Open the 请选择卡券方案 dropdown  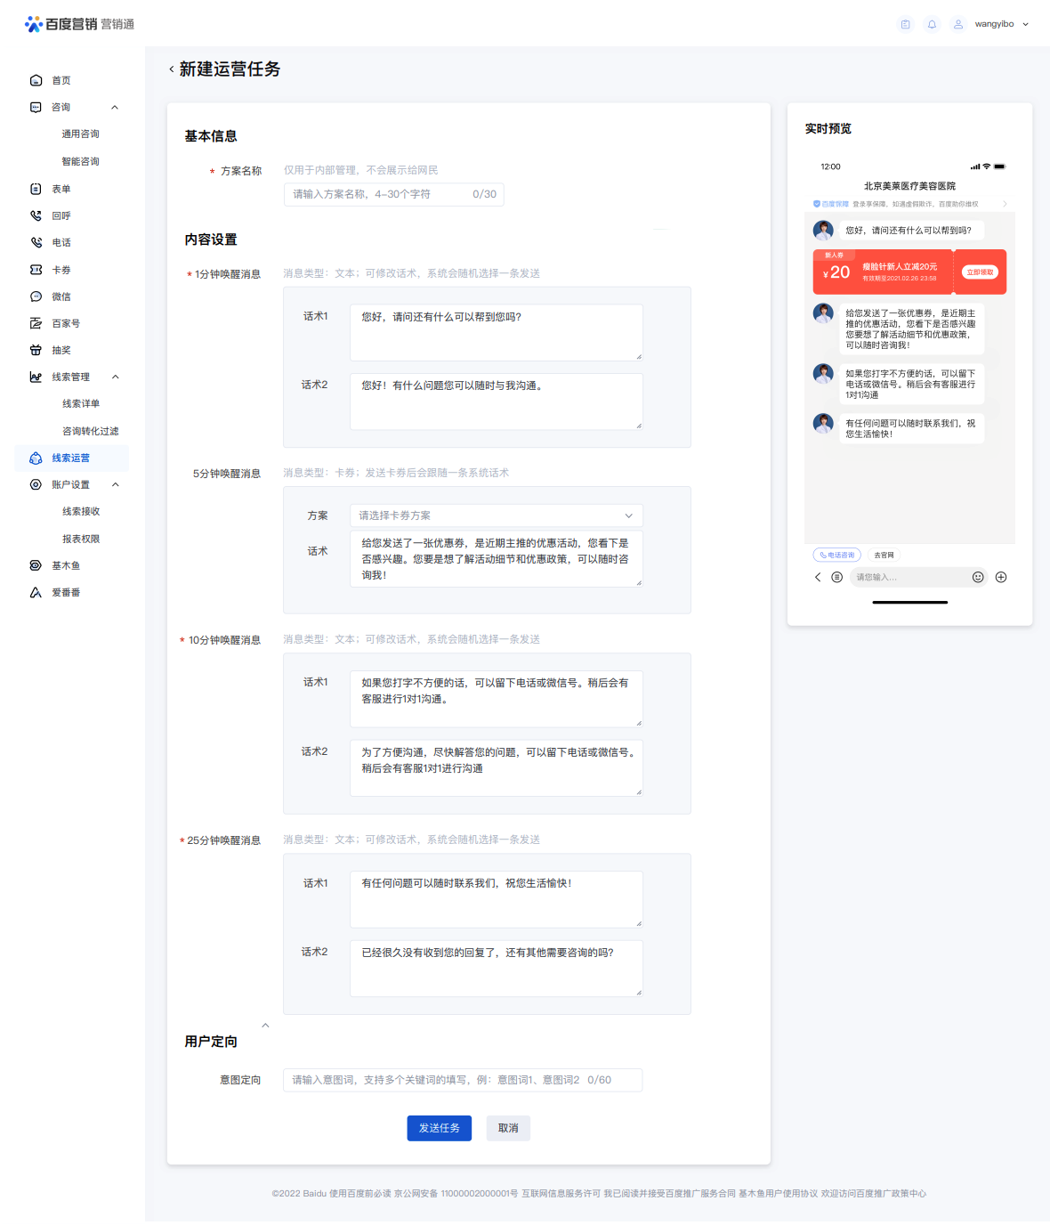497,515
